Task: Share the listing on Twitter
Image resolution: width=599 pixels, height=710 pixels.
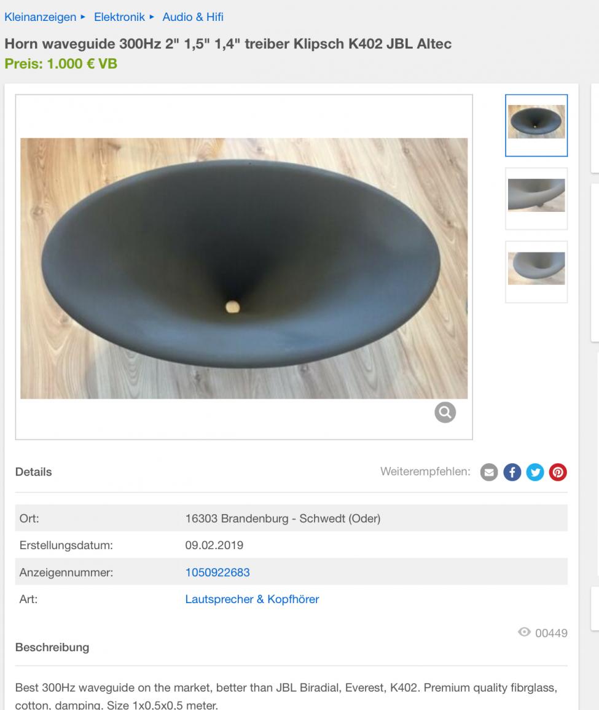Action: 535,472
